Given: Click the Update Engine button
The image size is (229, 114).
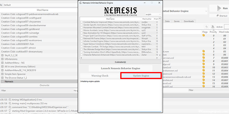Looking at the screenshot, I should (141, 76).
